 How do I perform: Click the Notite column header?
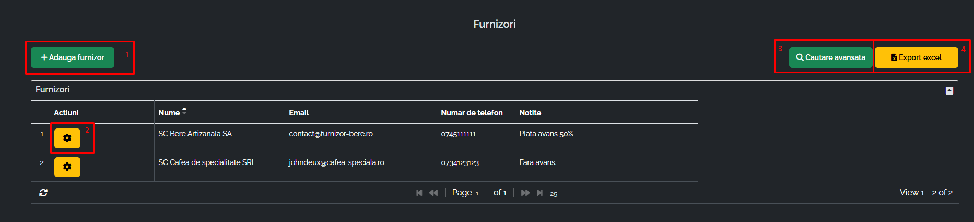[x=530, y=113]
